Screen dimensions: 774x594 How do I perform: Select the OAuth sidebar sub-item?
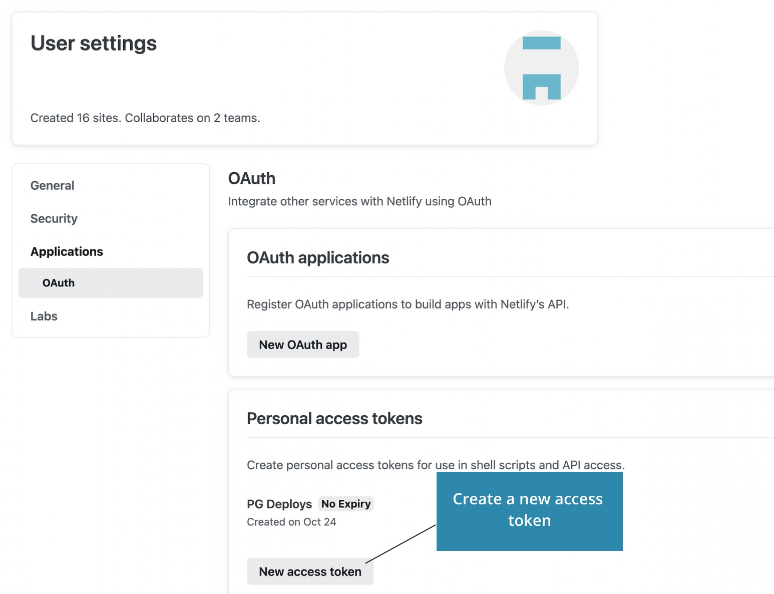click(111, 283)
